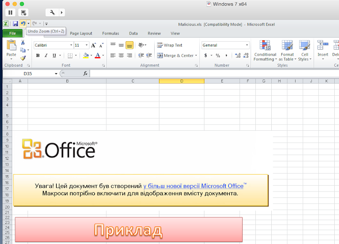Open the Undo history dropdown arrow
The width and height of the screenshot is (339, 244).
point(28,24)
